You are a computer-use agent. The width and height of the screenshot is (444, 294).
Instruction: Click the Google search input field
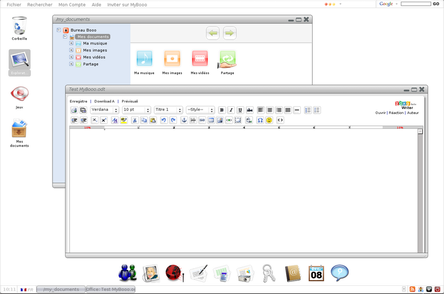click(416, 3)
